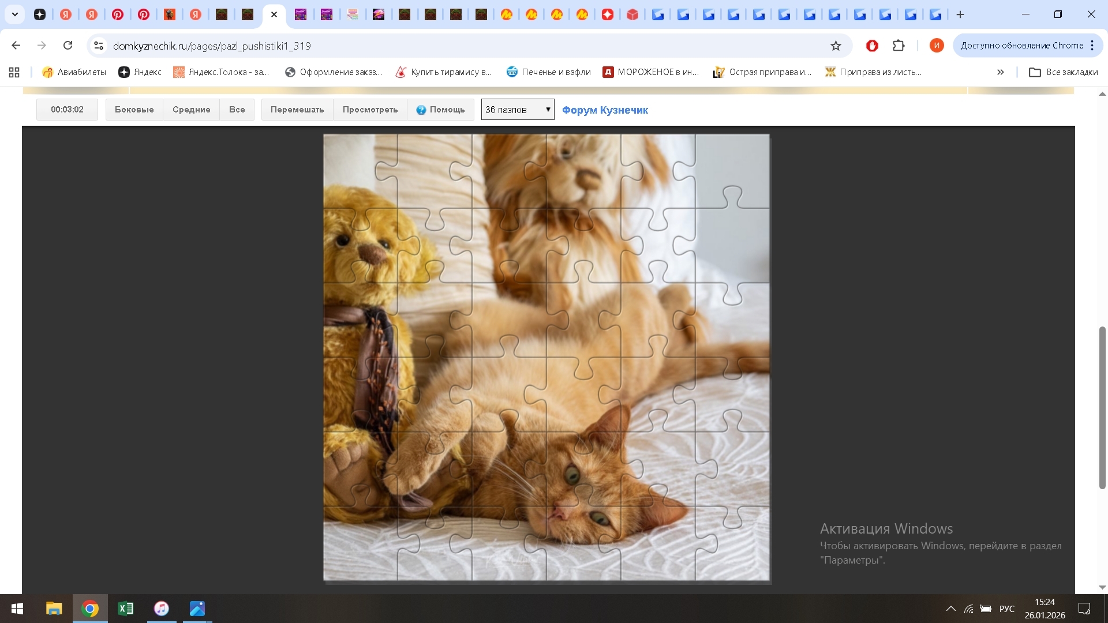Show Все puzzle pieces

click(x=237, y=110)
